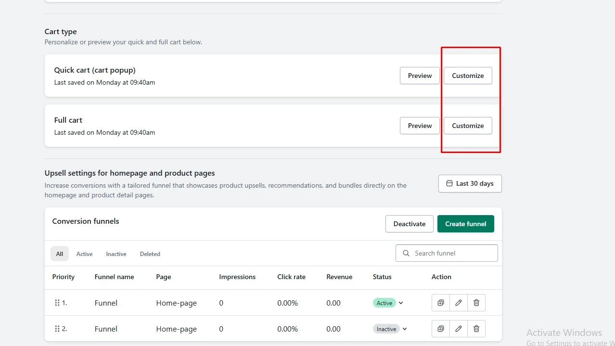Image resolution: width=615 pixels, height=346 pixels.
Task: Click 0.00% click rate in Active row
Action: (x=287, y=303)
